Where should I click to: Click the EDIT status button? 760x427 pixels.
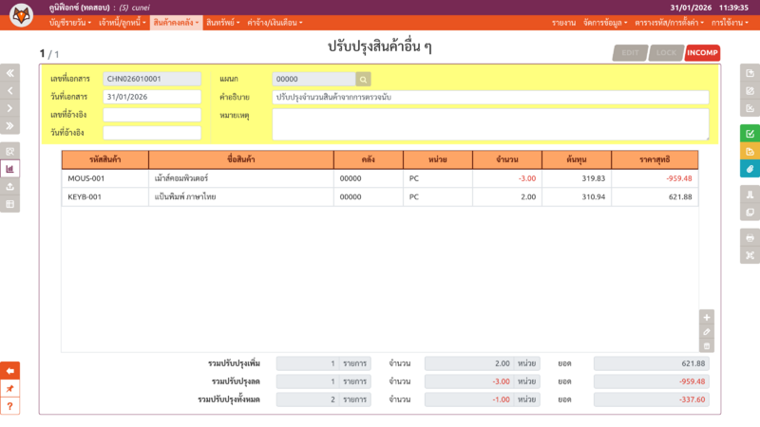[x=630, y=53]
